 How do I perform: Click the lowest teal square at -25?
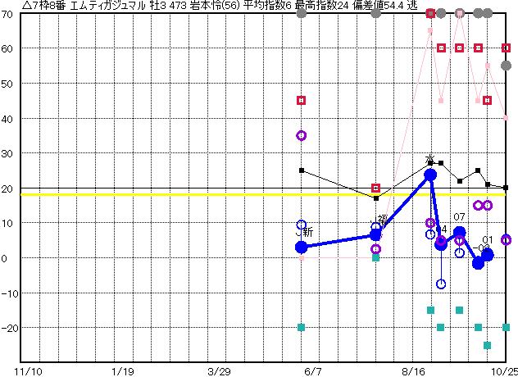[x=488, y=345]
